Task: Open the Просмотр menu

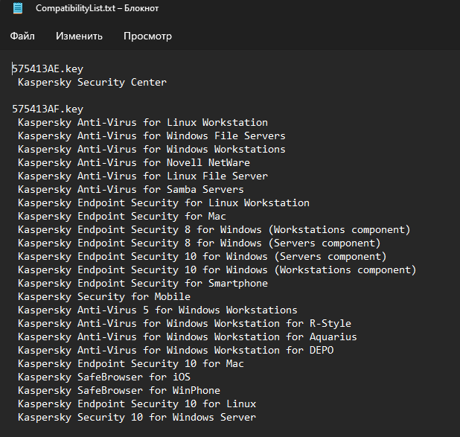Action: click(147, 36)
